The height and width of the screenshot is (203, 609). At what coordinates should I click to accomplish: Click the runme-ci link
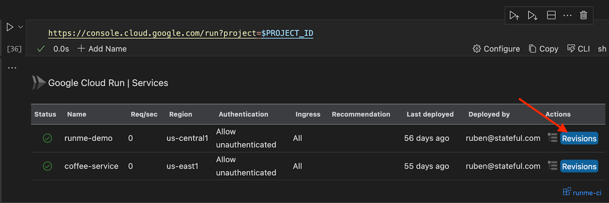click(582, 192)
